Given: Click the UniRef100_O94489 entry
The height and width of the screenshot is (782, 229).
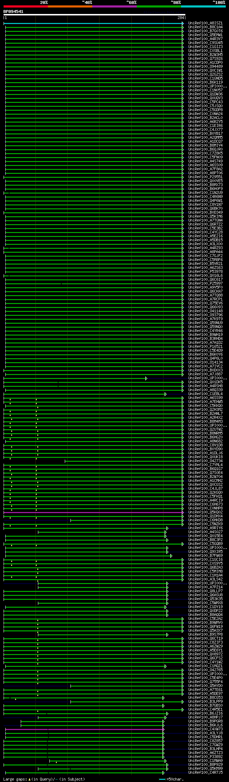Looking at the screenshot, I should pos(205,67).
